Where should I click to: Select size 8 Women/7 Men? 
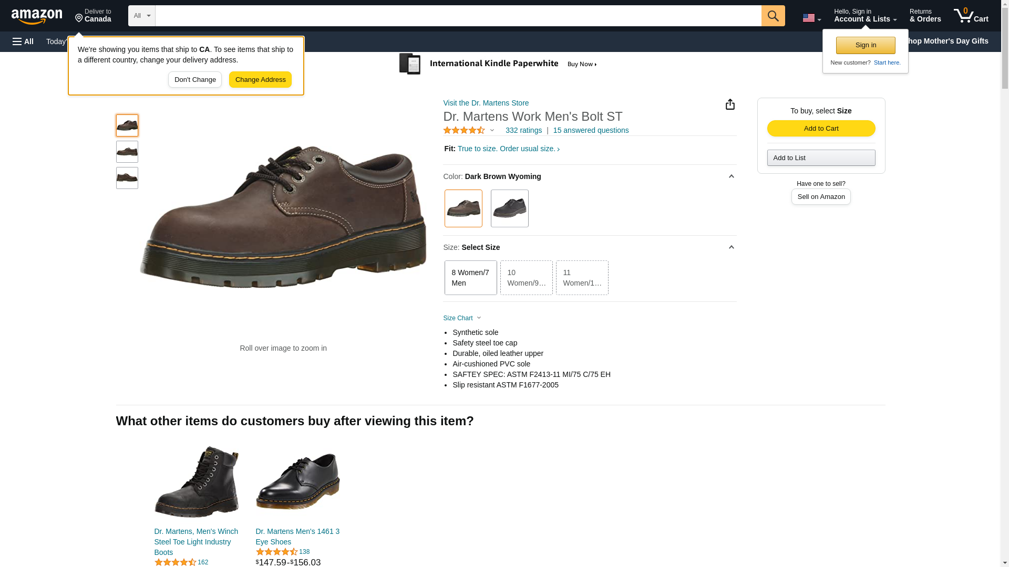point(470,278)
